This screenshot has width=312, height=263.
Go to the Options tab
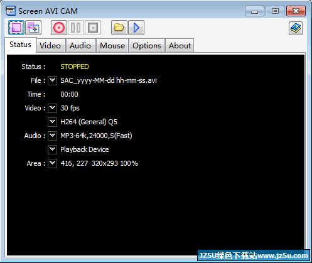(147, 46)
